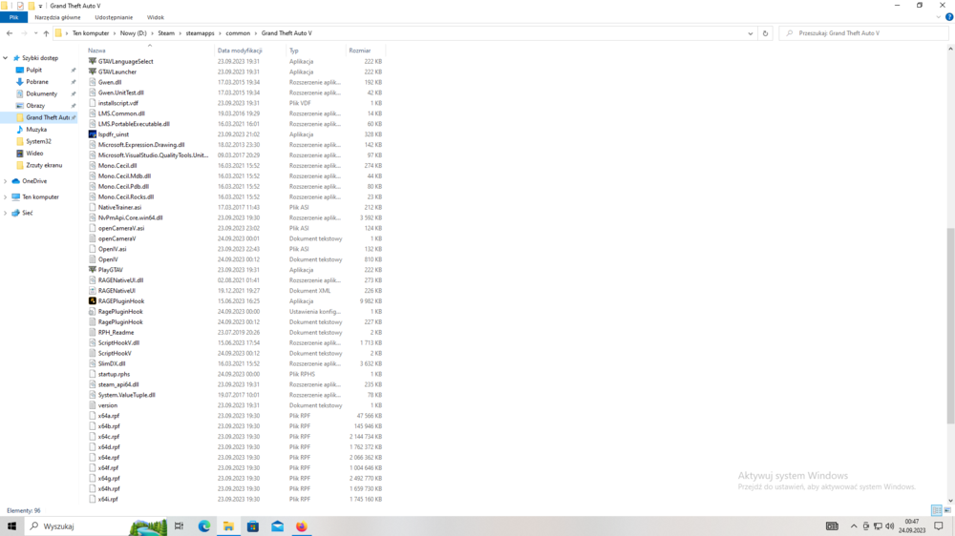Select ScriptHookV.dll file
This screenshot has height=536, width=955.
click(118, 342)
